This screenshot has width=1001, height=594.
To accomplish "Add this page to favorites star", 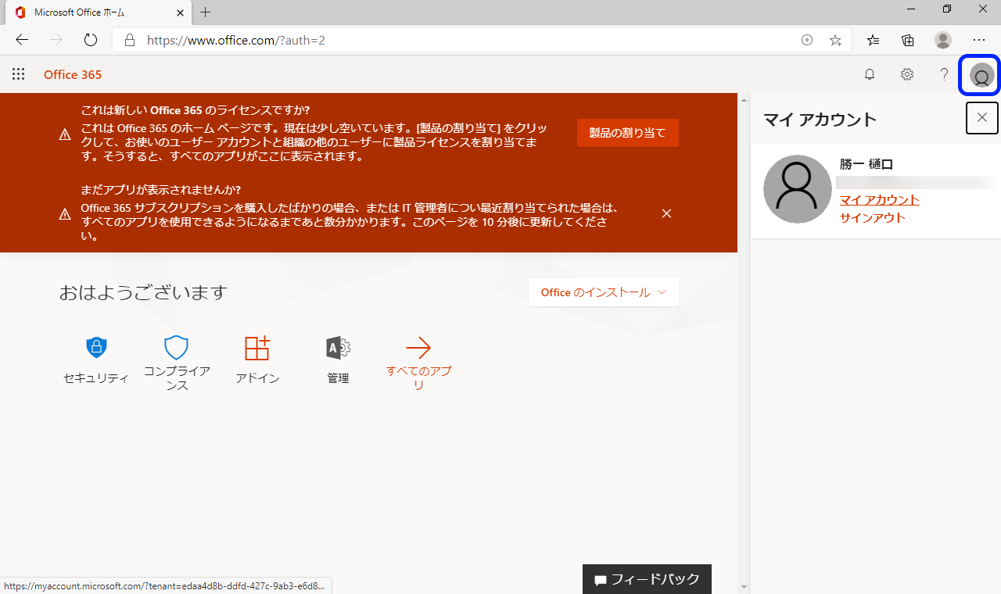I will click(835, 40).
